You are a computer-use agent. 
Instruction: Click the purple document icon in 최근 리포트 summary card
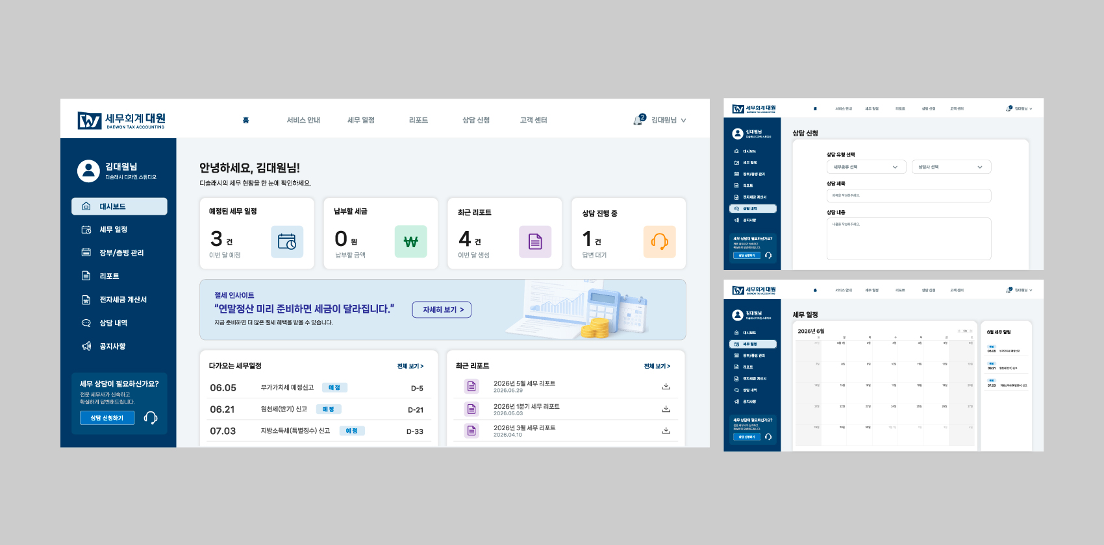pos(535,241)
